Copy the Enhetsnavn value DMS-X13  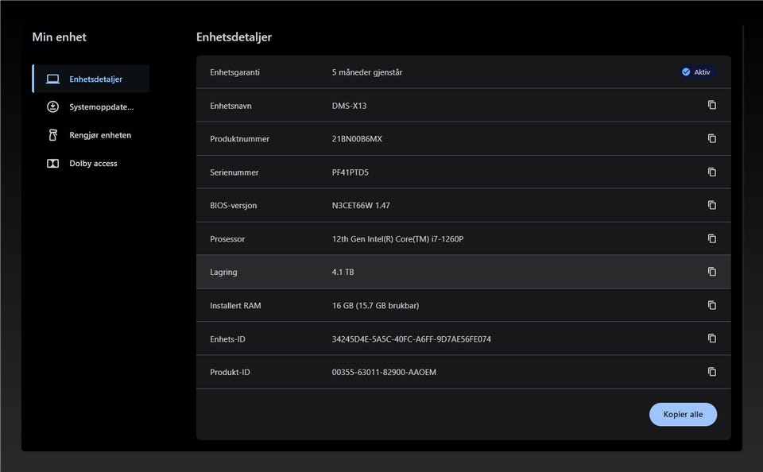point(712,105)
